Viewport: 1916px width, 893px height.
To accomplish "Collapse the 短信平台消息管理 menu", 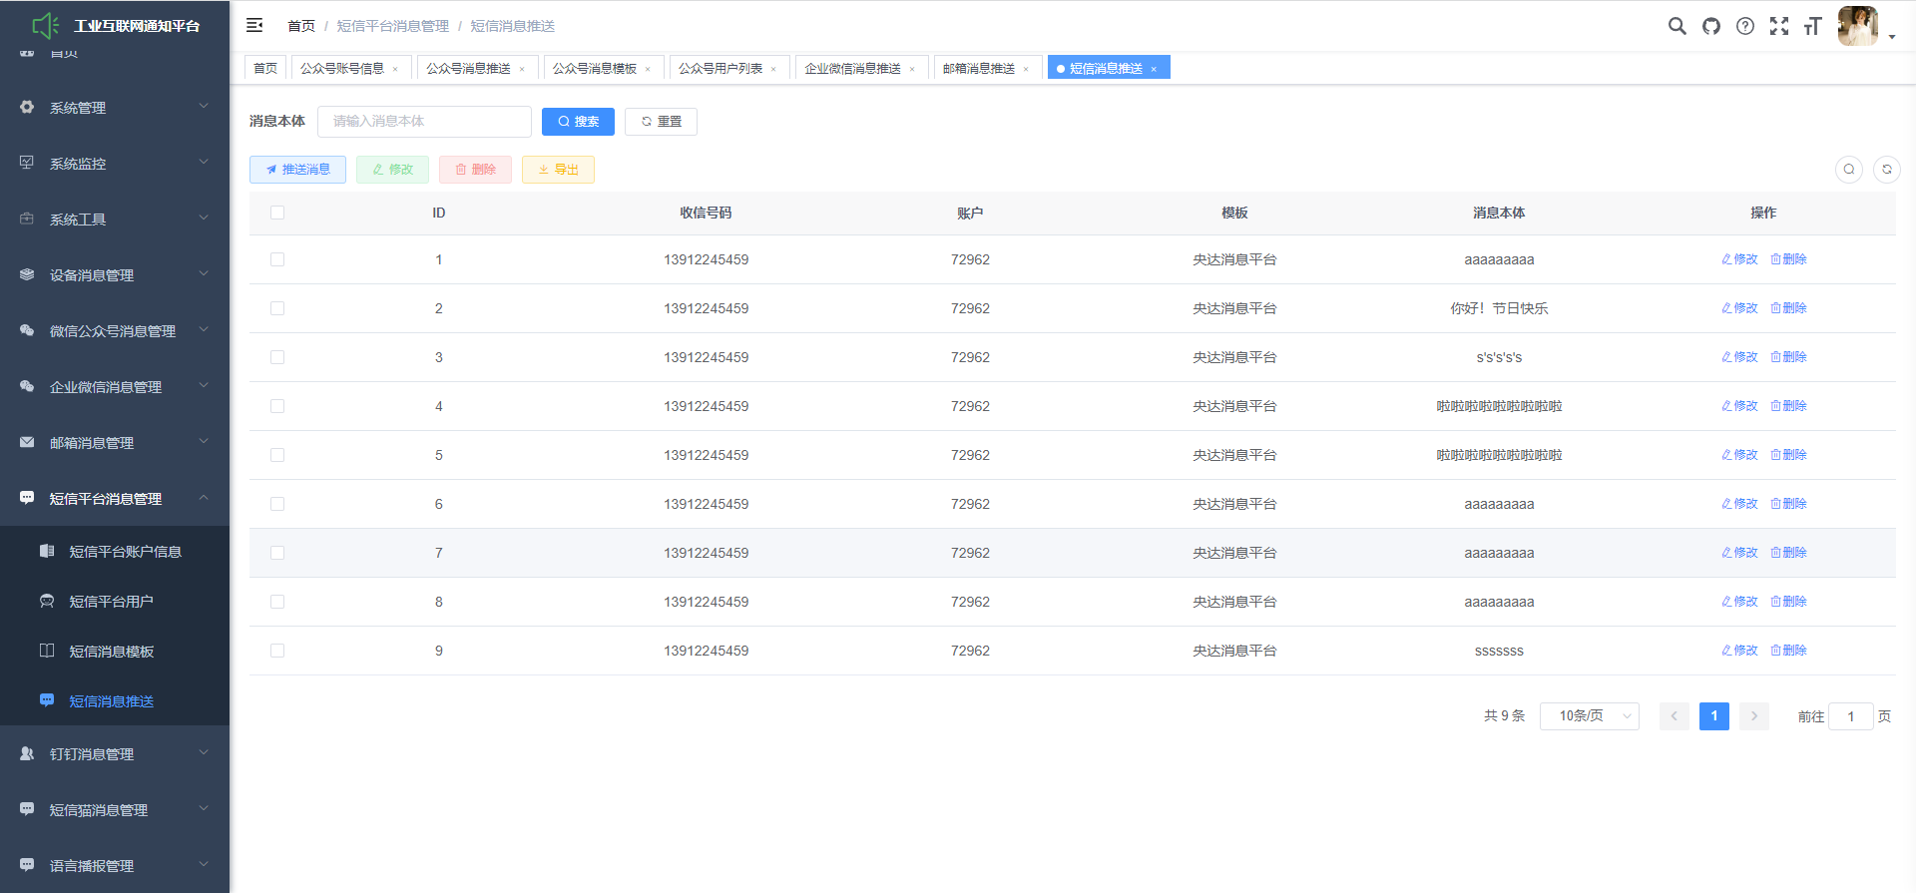I will tap(115, 498).
